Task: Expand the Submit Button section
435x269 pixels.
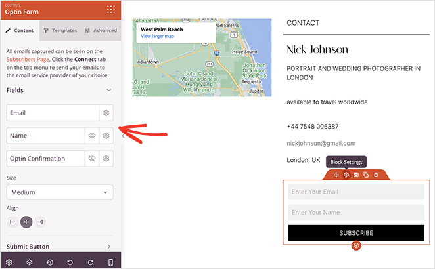Action: pyautogui.click(x=108, y=247)
